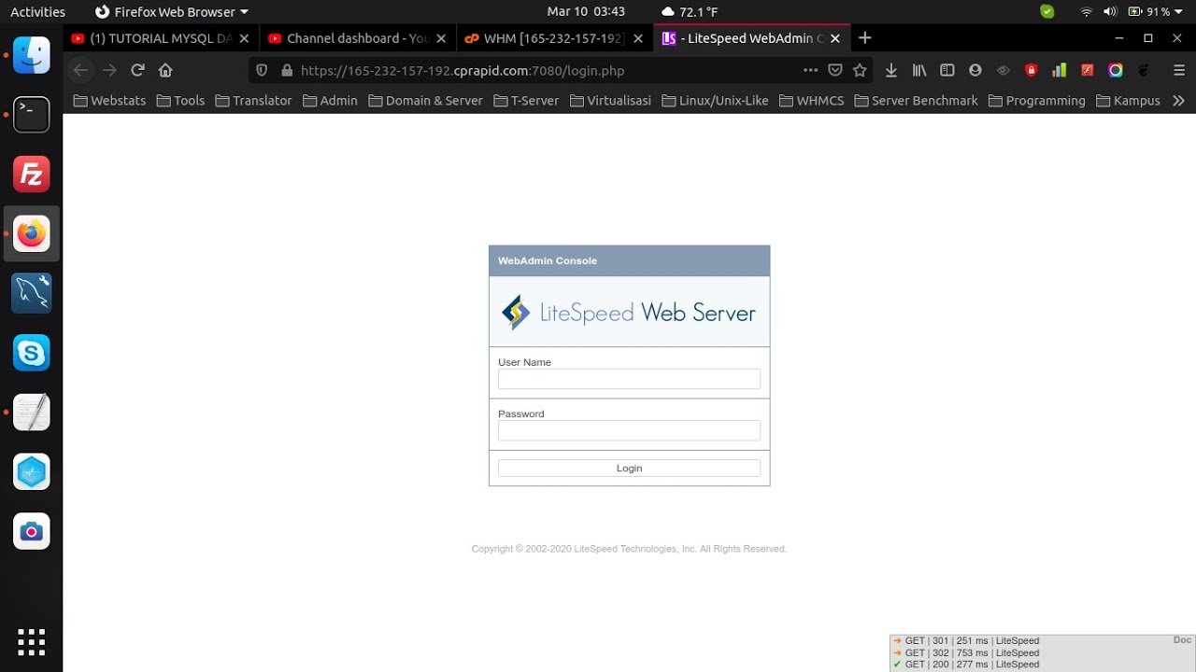Go forward to the next page
1196x672 pixels.
[x=109, y=70]
